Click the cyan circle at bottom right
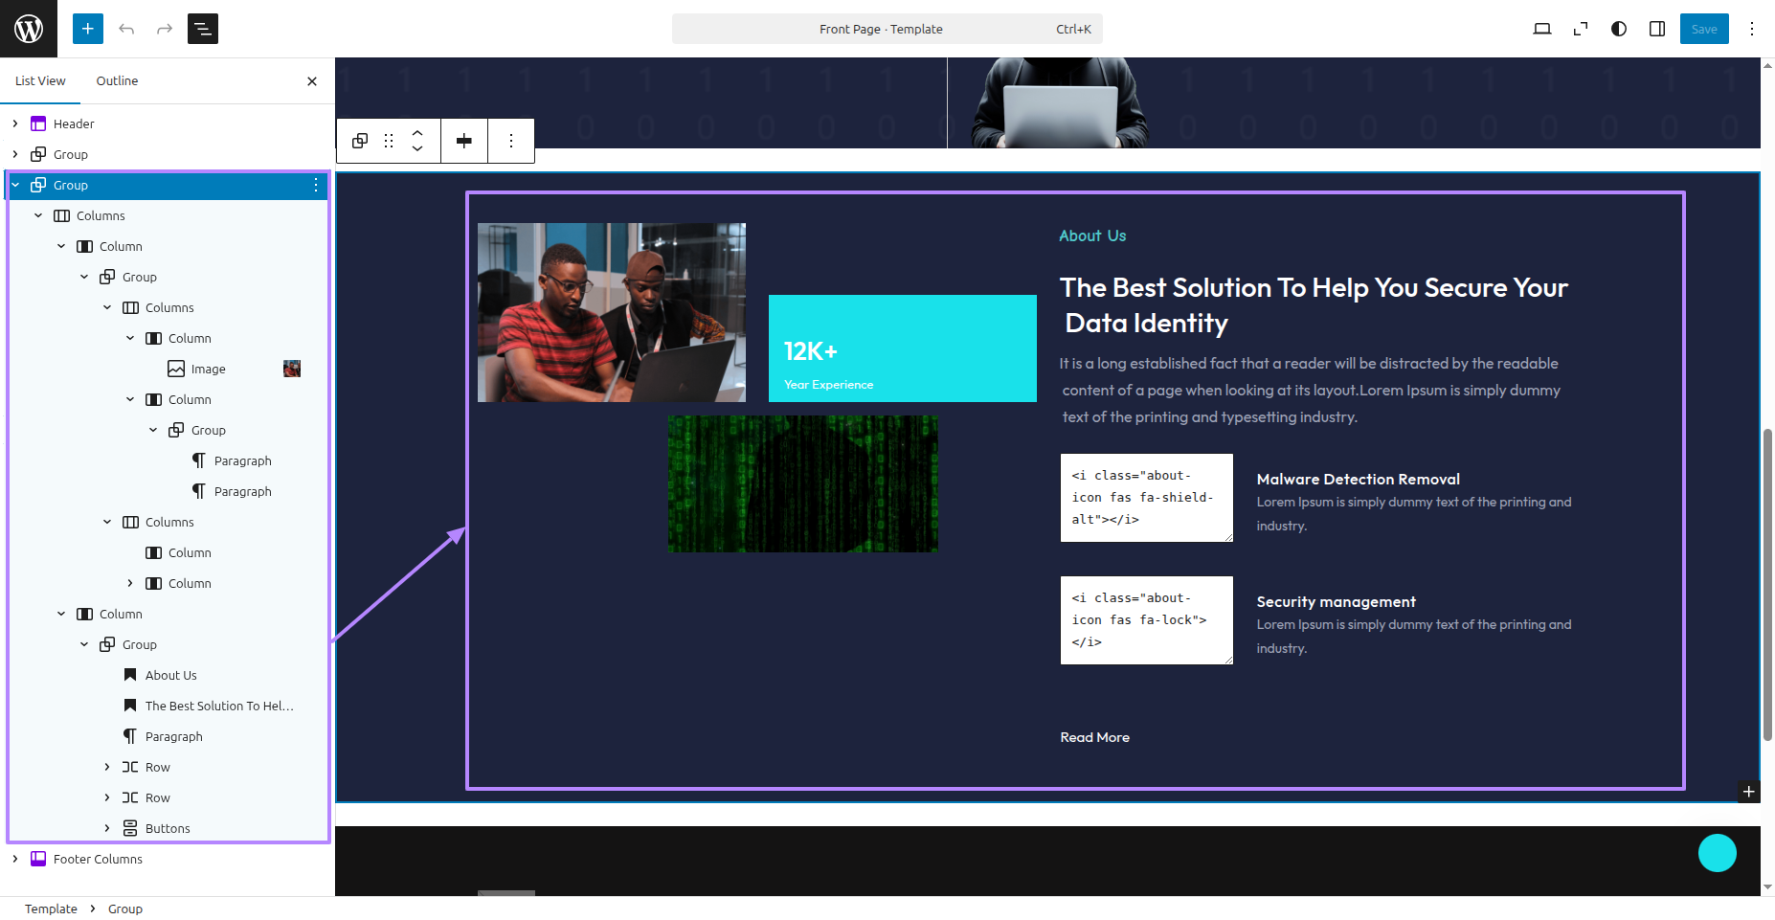The image size is (1775, 920). point(1717,853)
